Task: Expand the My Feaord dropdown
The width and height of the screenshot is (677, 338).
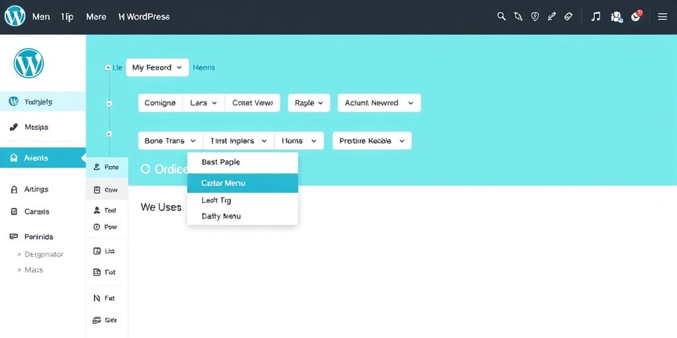Action: pyautogui.click(x=157, y=67)
